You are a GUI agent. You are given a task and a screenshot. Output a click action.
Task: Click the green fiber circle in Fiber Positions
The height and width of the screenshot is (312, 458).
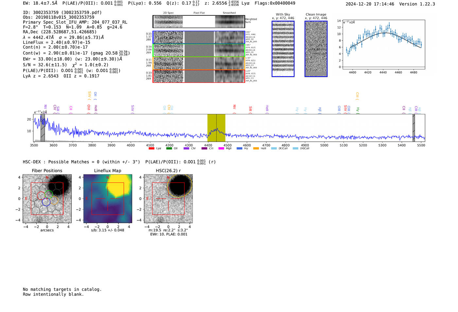click(x=49, y=194)
